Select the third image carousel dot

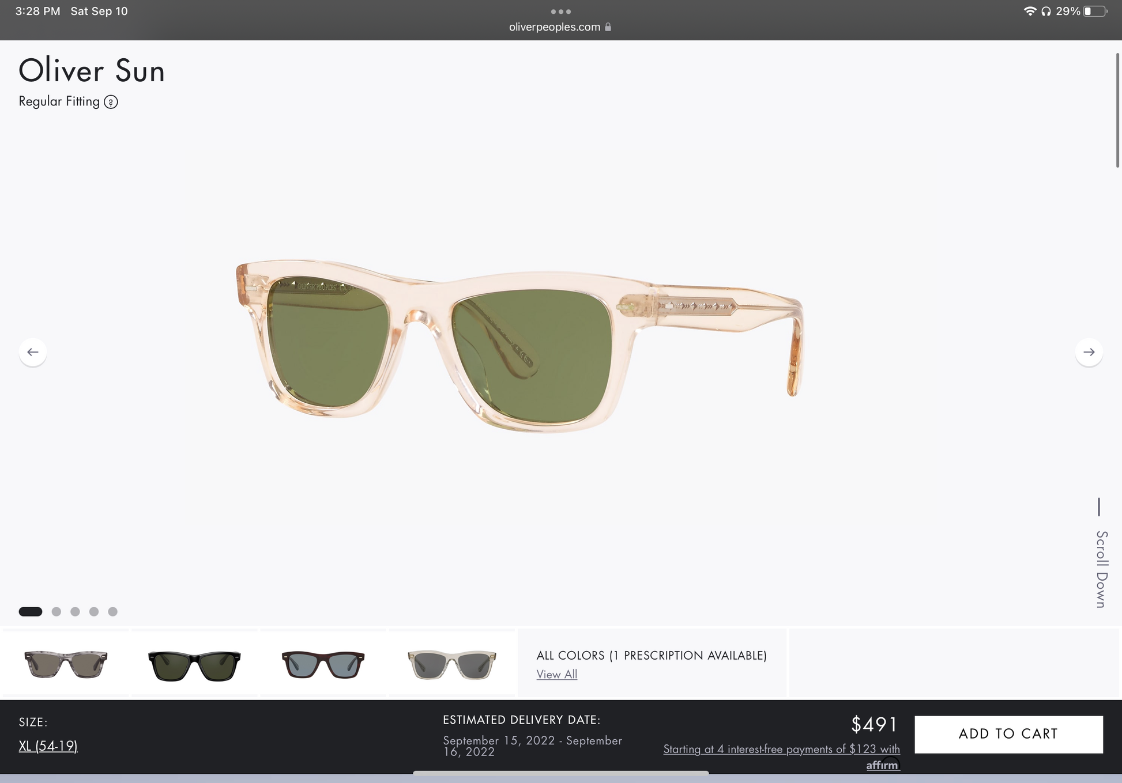(x=75, y=611)
